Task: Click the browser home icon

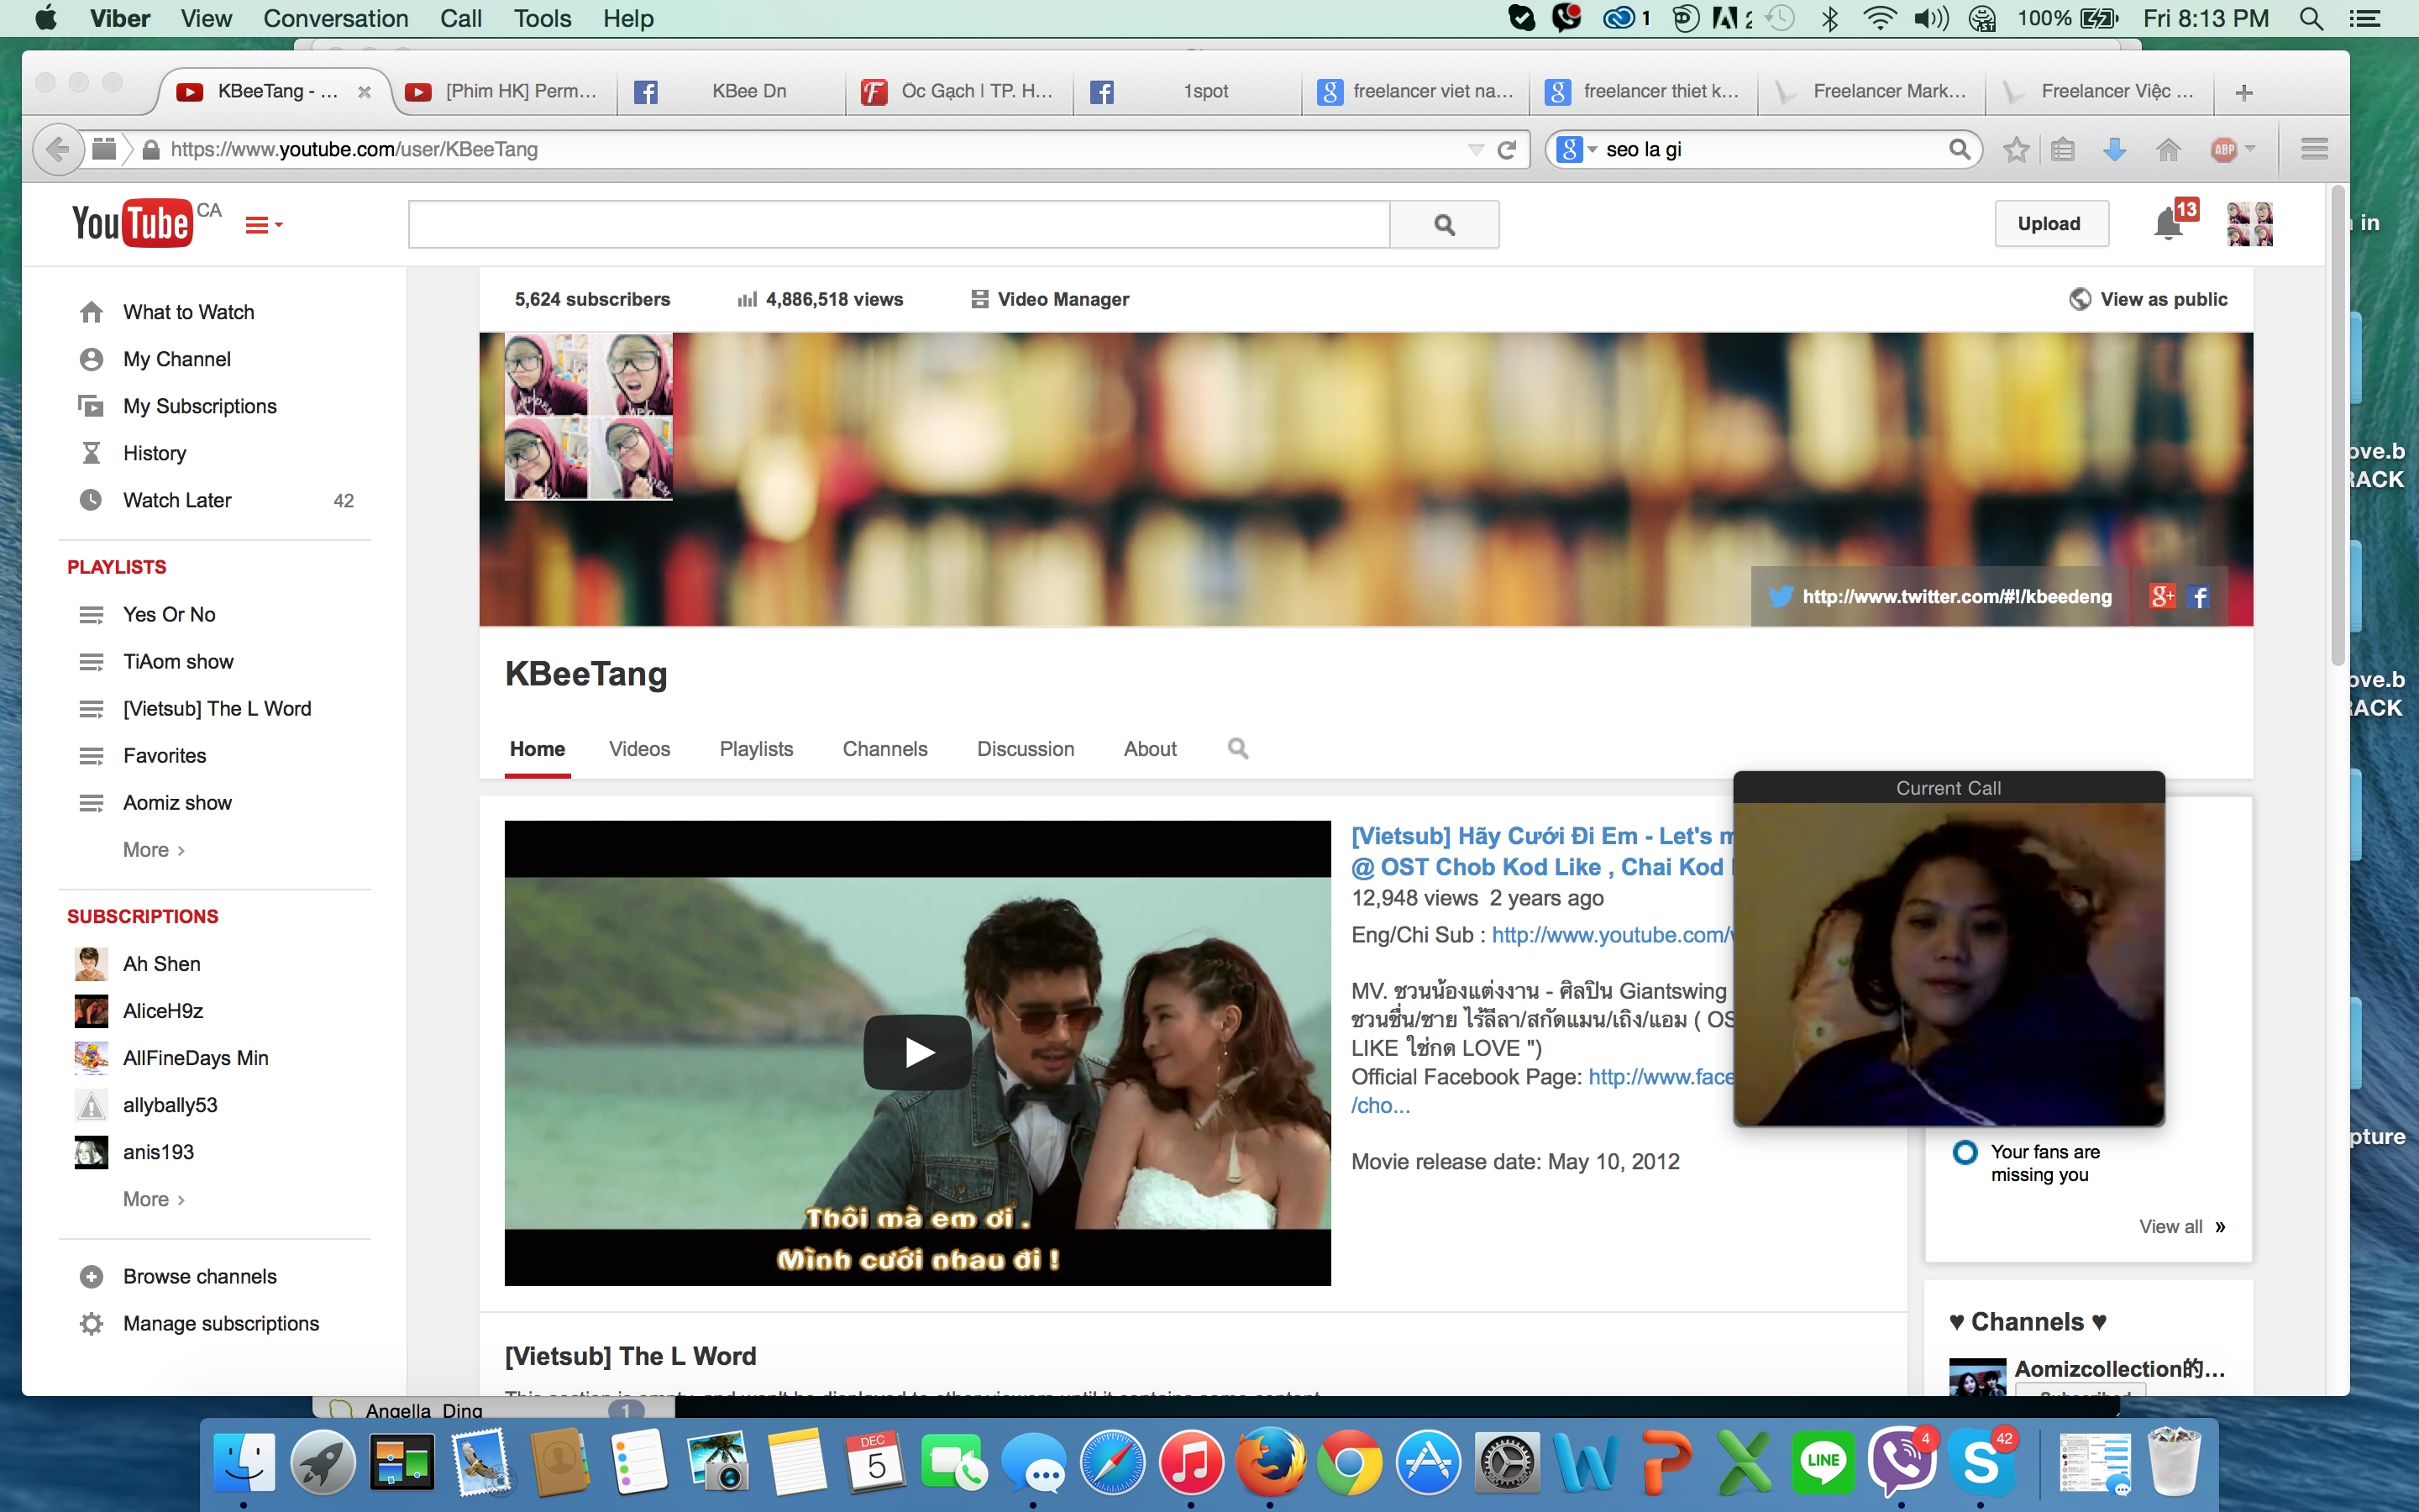Action: (2168, 149)
